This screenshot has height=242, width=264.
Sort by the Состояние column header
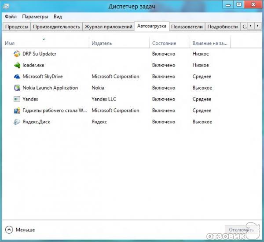(164, 43)
